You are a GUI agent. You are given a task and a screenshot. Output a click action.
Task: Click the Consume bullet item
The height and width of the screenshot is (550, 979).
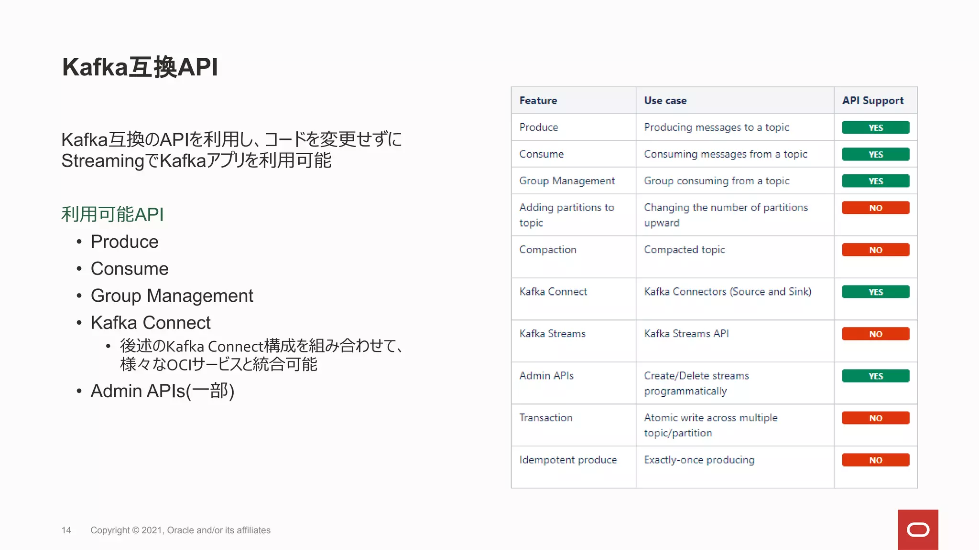click(x=130, y=269)
